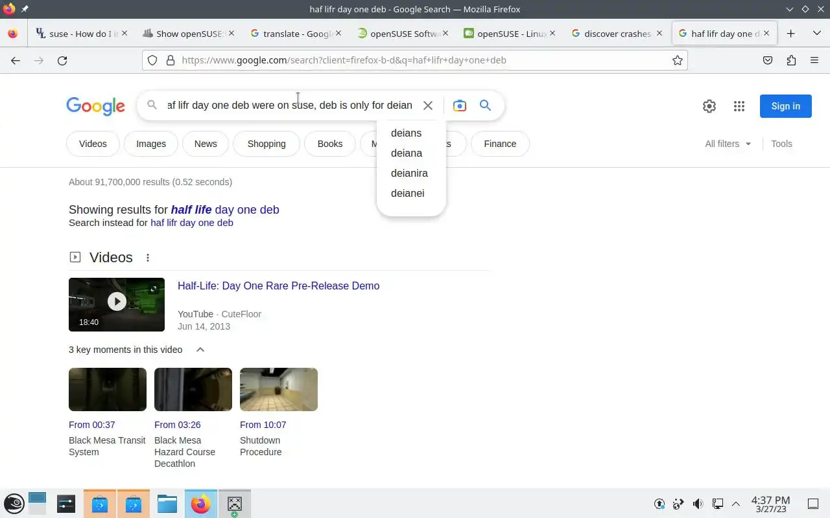This screenshot has width=830, height=518.
Task: Click the Google logo
Action: [95, 106]
